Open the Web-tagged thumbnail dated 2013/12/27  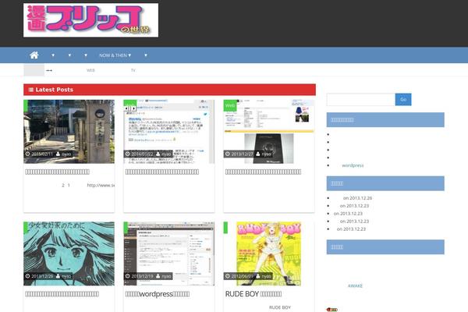(x=269, y=132)
